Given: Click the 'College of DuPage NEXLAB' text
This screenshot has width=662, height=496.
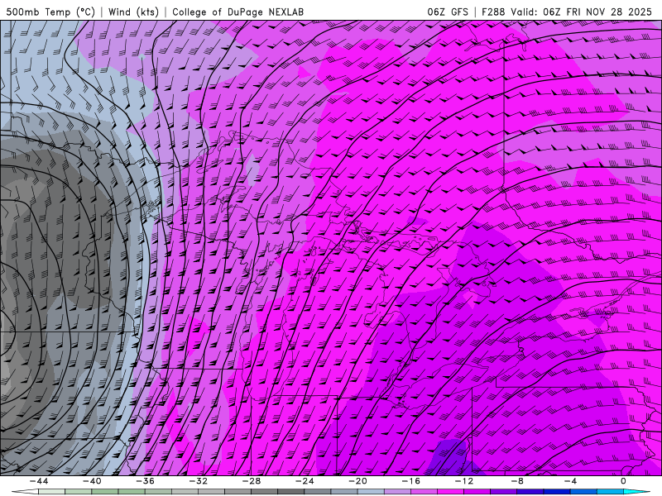Looking at the screenshot, I should click(x=237, y=12).
